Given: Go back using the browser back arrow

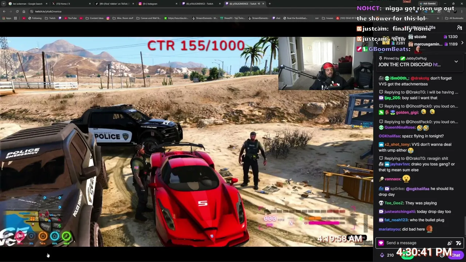Looking at the screenshot, I should coord(4,11).
